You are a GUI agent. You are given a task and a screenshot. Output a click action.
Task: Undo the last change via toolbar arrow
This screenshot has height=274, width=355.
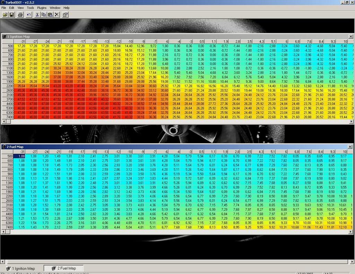tap(29, 15)
